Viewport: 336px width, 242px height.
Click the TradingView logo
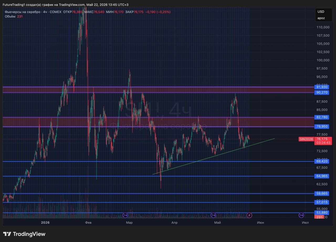point(24,234)
